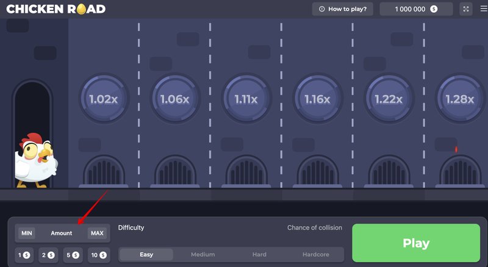Click the fullscreen icon in header
488x267 pixels.
[x=466, y=9]
